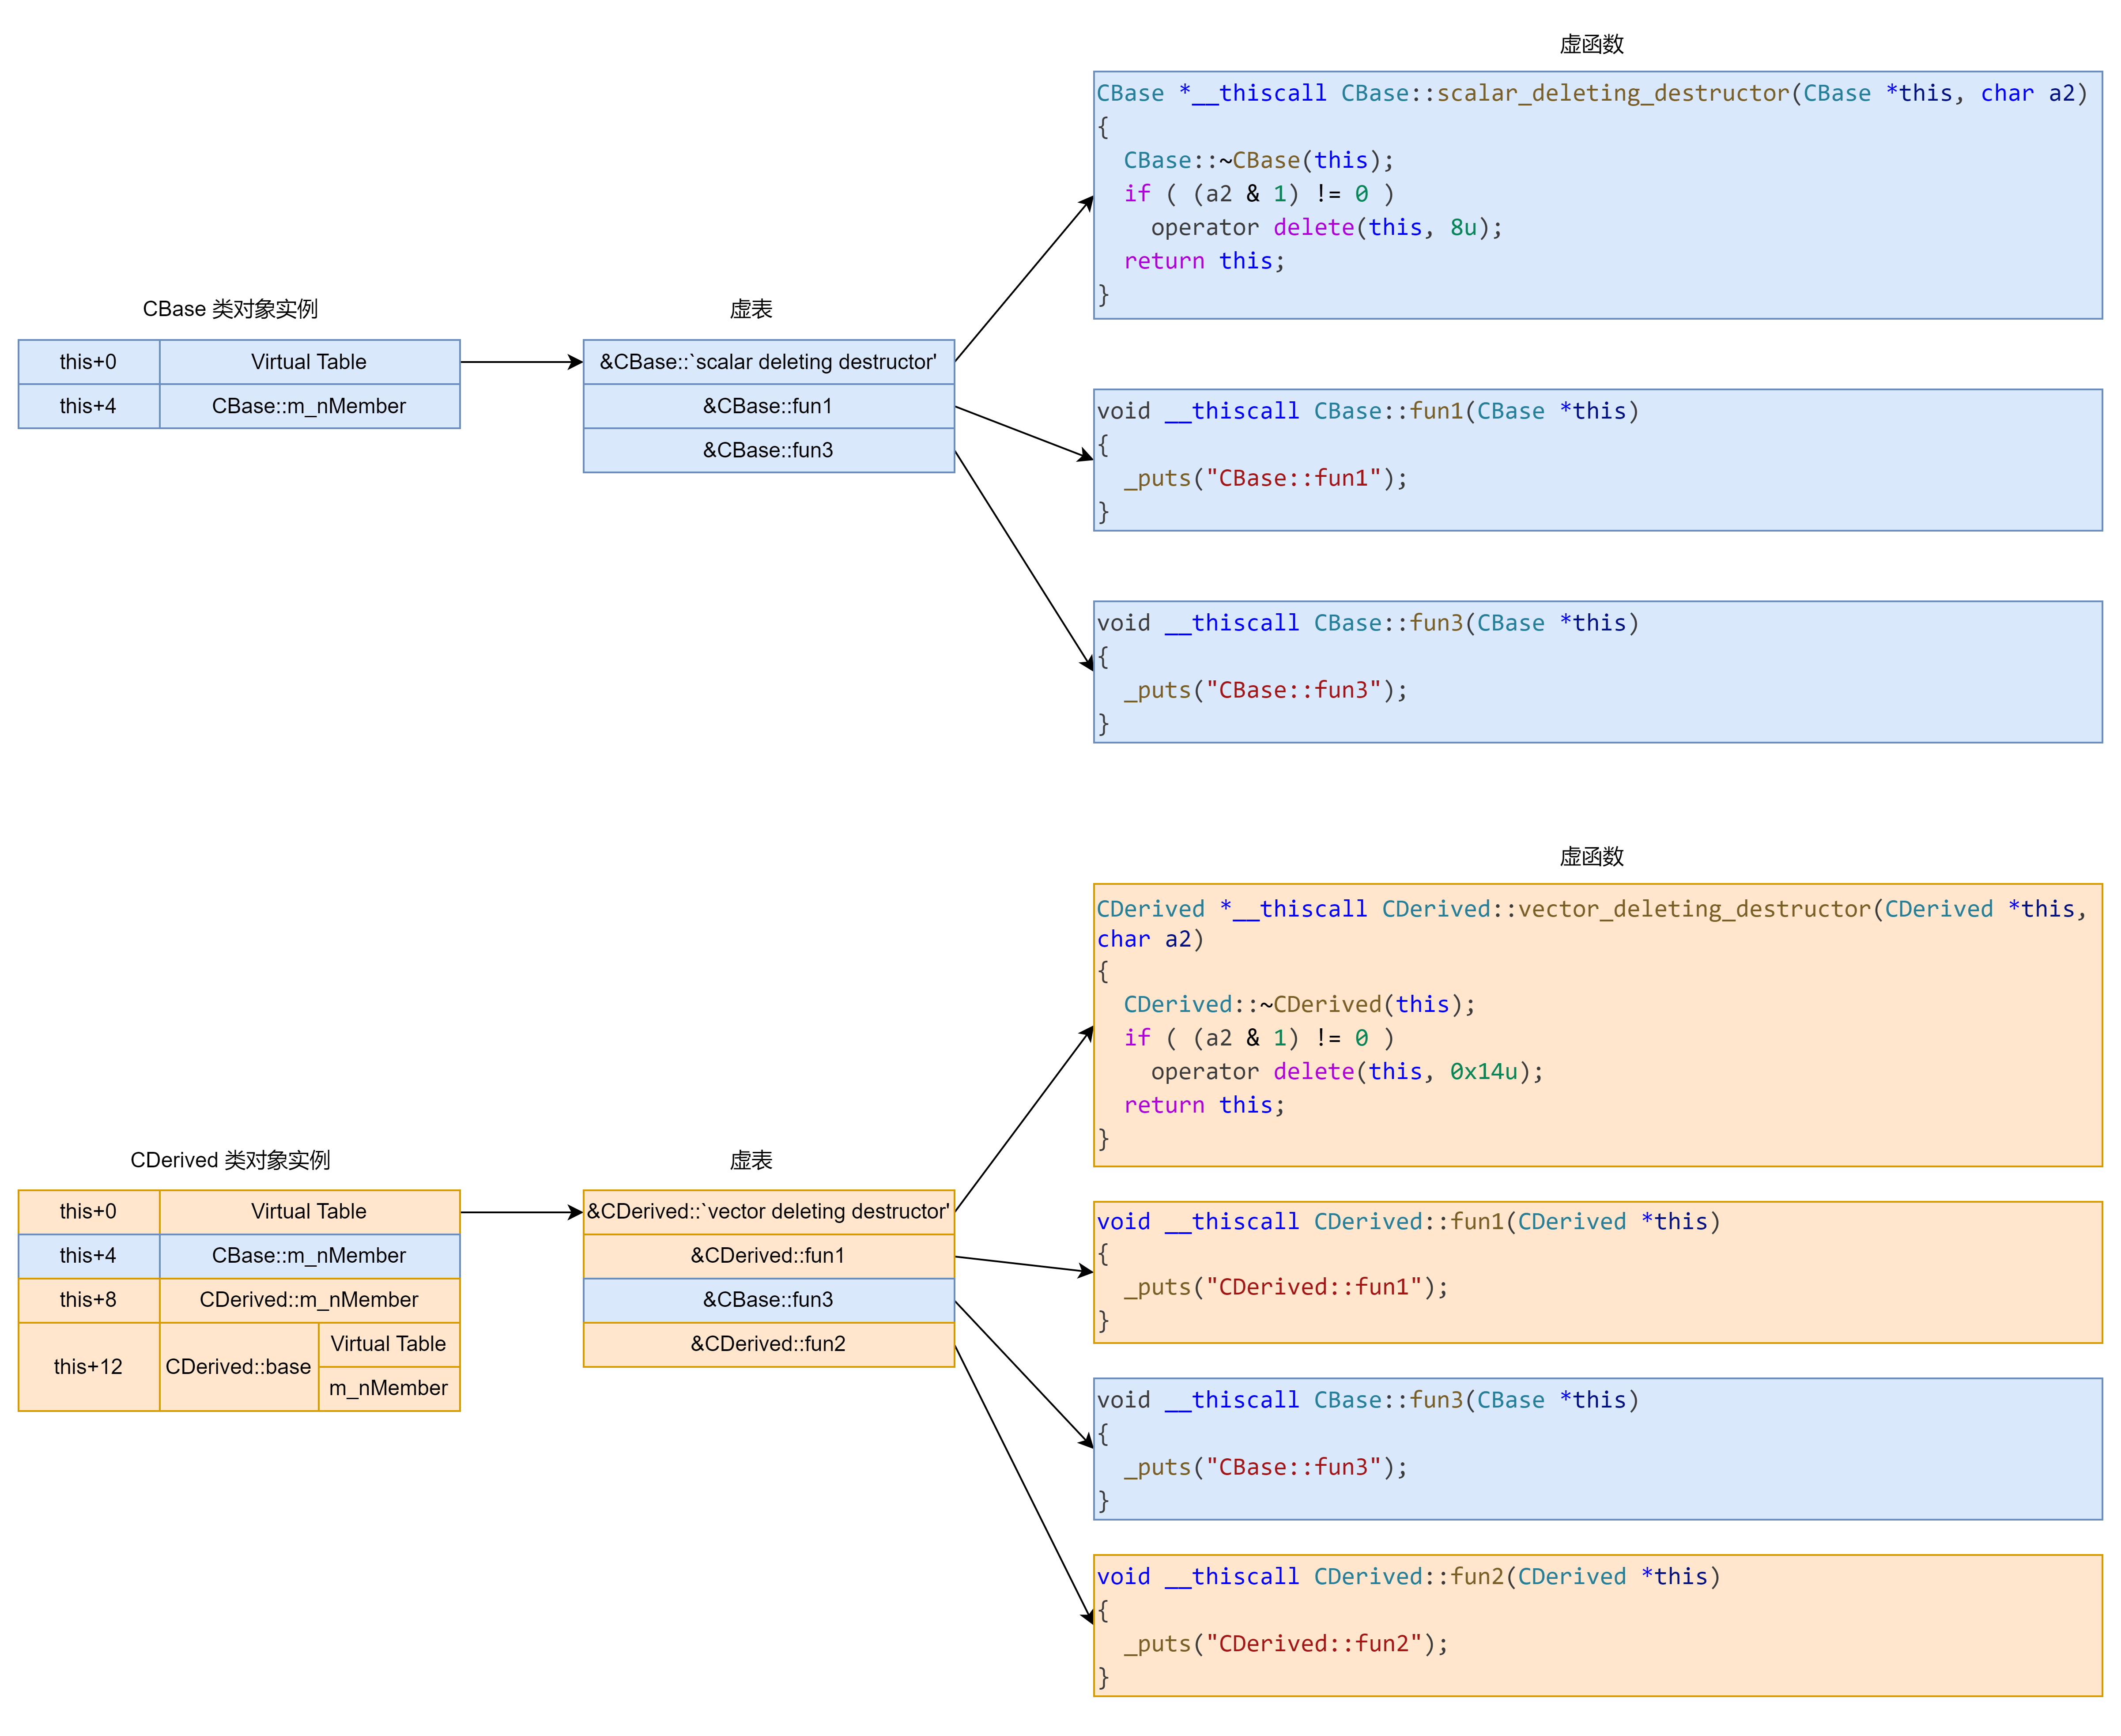
Task: Click the CDerived::fun2 function code box
Action: (x=1597, y=1626)
